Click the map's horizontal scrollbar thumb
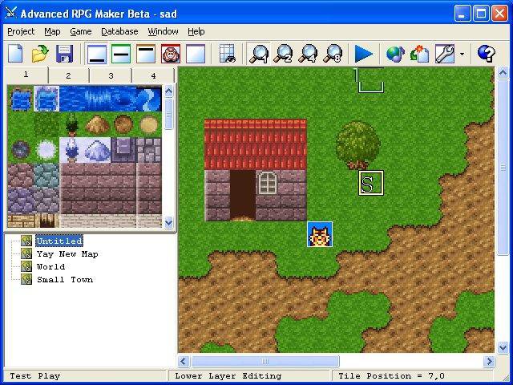This screenshot has width=513, height=385. pos(265,362)
